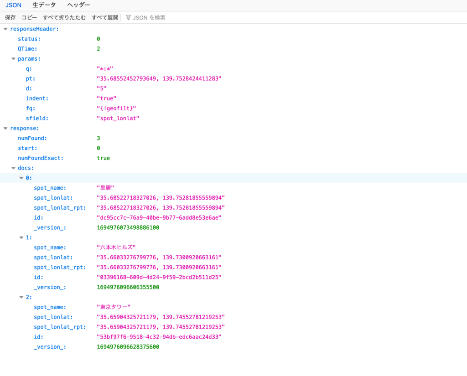Click version value 1694976073498886100
The width and height of the screenshot is (467, 376).
coord(128,227)
